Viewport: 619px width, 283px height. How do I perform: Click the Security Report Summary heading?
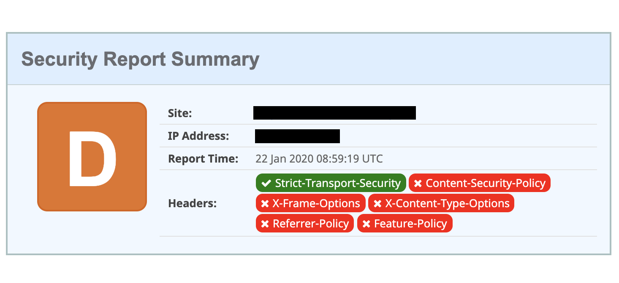coord(140,59)
